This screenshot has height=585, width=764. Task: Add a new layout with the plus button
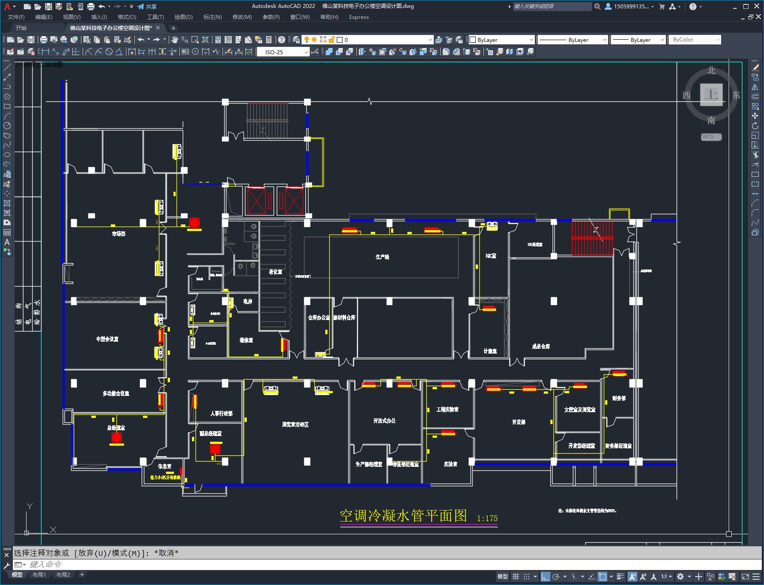pyautogui.click(x=82, y=574)
